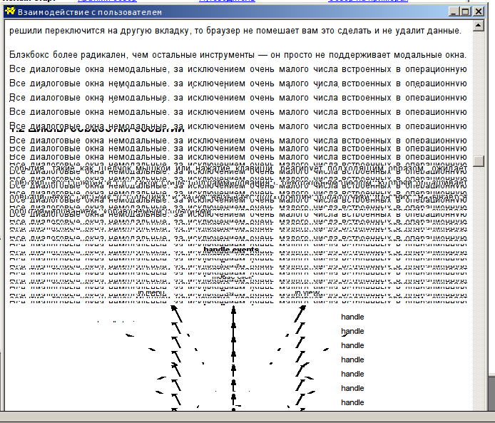The width and height of the screenshot is (495, 423).
Task: Click the application icon in the title bar
Action: click(10, 12)
